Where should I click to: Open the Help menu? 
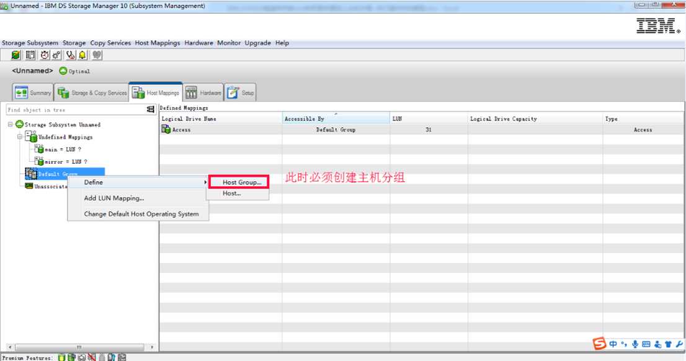click(x=282, y=43)
